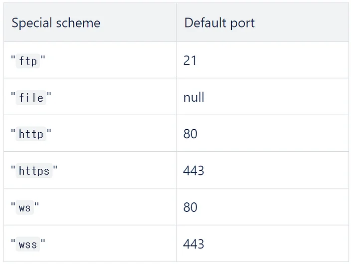
Task: Click port 443 in the wss row
Action: (194, 244)
